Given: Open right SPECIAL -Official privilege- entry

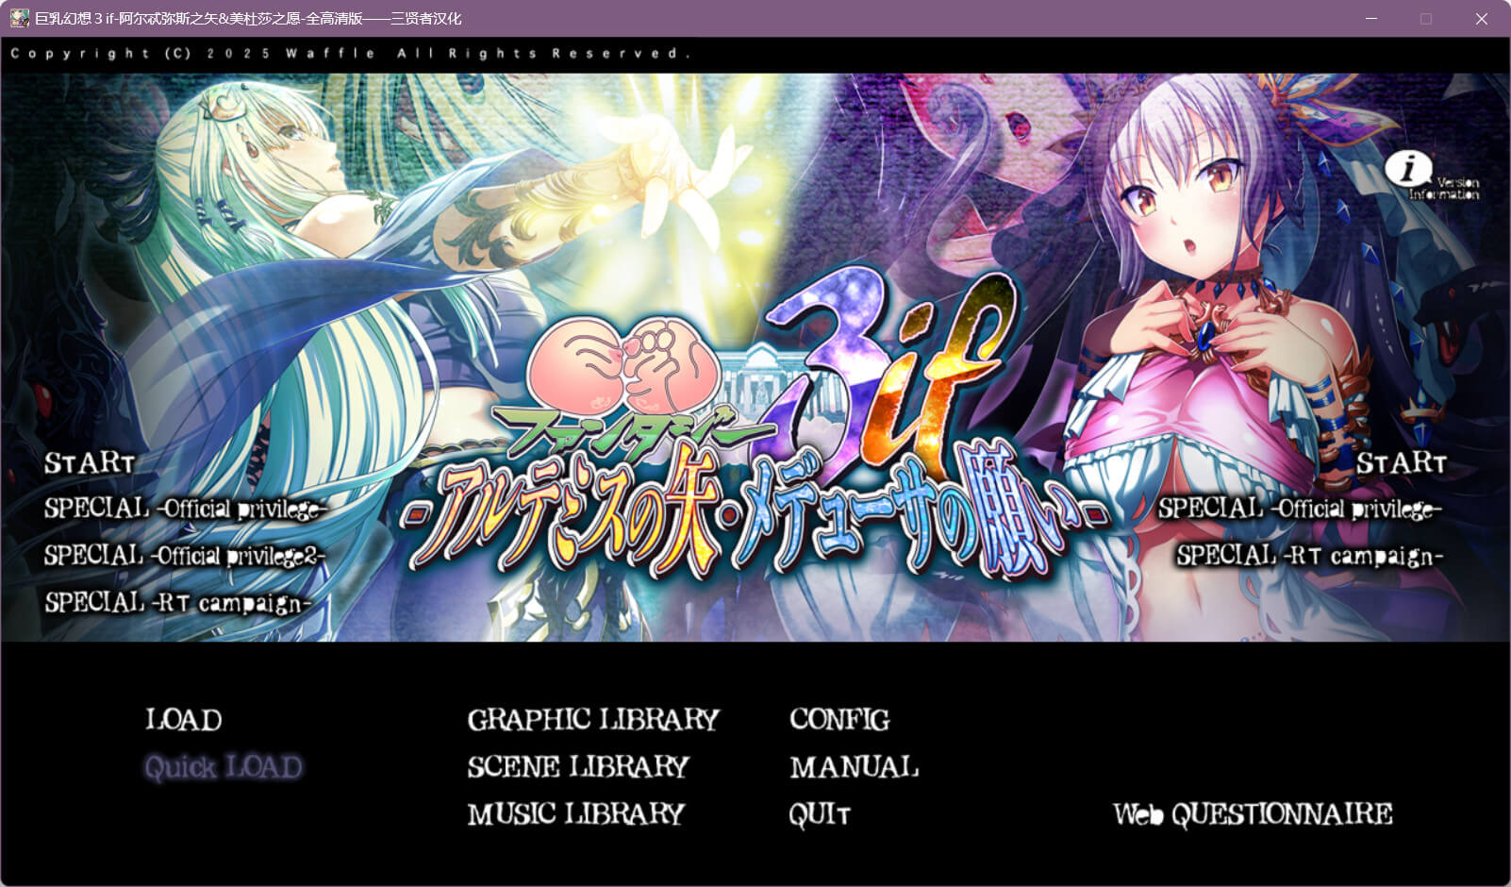Looking at the screenshot, I should coord(1300,510).
